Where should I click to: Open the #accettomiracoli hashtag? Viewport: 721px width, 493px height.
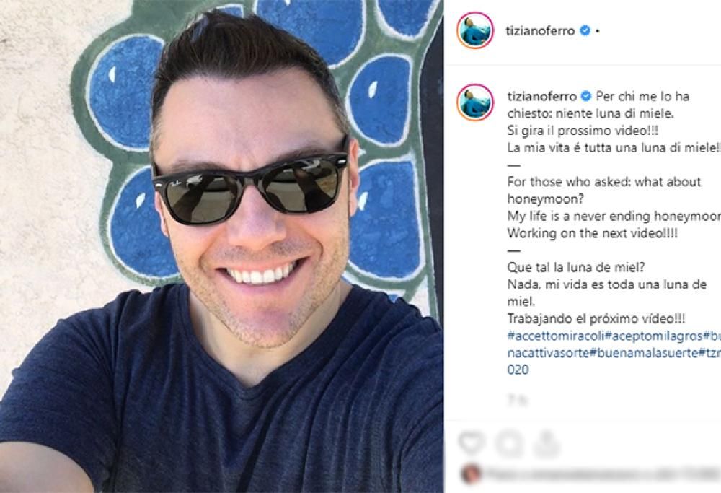pos(555,336)
